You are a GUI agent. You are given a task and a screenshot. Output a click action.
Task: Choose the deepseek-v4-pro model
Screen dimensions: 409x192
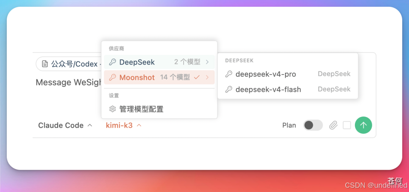[288, 74]
